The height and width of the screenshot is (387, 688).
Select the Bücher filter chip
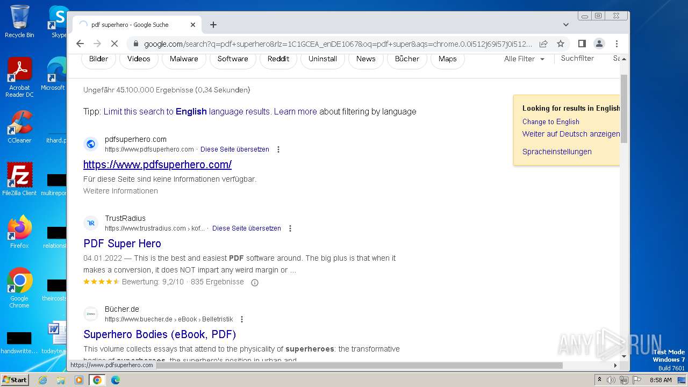pyautogui.click(x=407, y=59)
